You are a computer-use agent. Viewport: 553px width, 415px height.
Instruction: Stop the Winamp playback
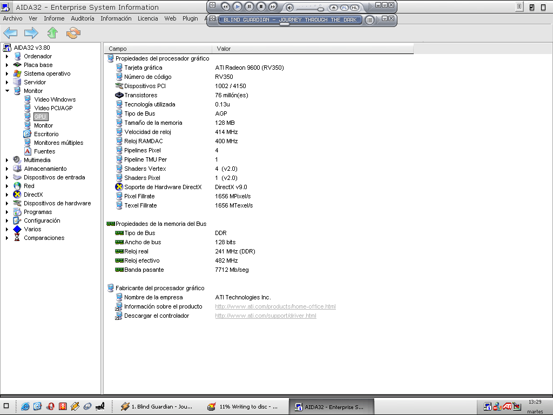click(x=261, y=6)
